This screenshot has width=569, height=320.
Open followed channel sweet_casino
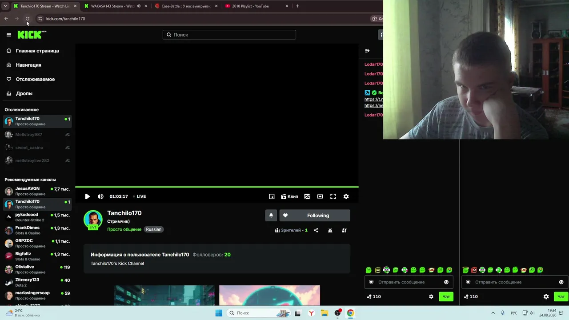(37, 148)
